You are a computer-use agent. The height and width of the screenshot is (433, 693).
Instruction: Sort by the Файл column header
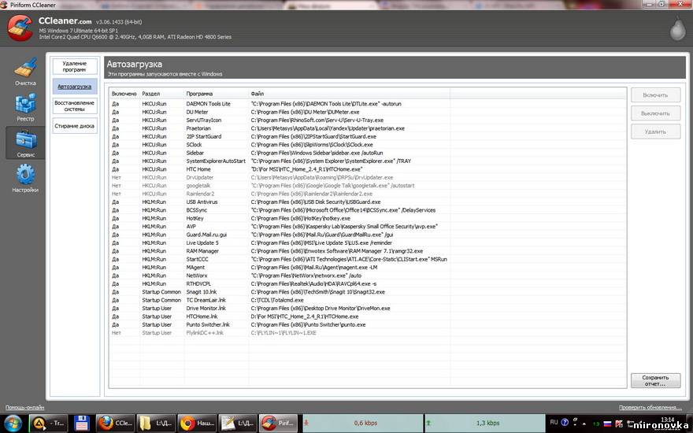349,94
